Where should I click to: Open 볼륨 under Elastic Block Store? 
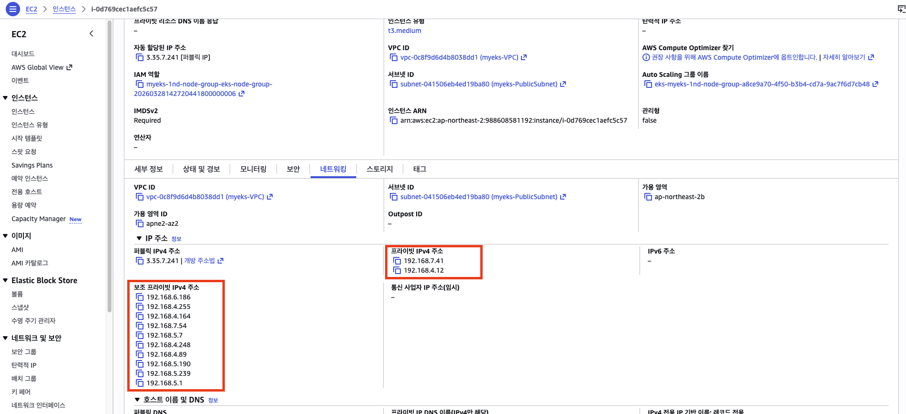[x=17, y=294]
